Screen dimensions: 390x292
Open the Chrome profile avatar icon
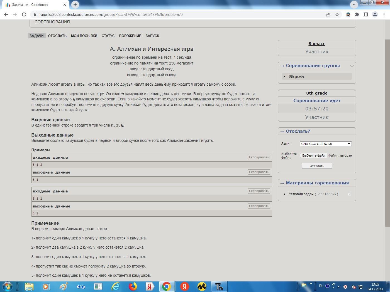375,14
